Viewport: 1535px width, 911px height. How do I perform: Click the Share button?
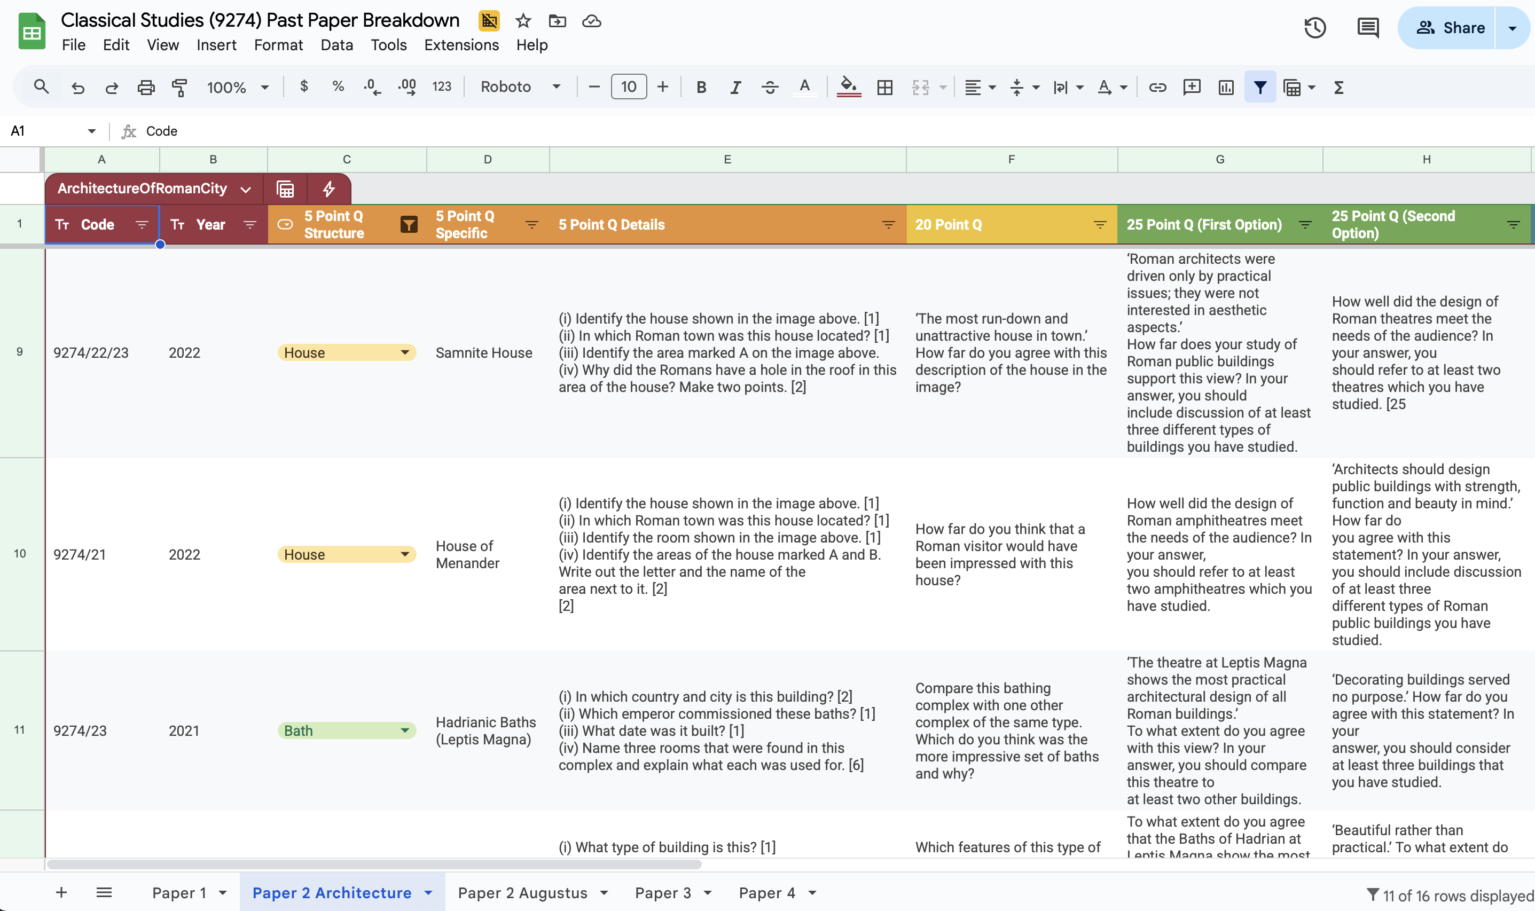point(1450,28)
